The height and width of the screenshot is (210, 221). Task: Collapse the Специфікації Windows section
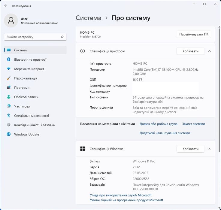click(x=209, y=149)
